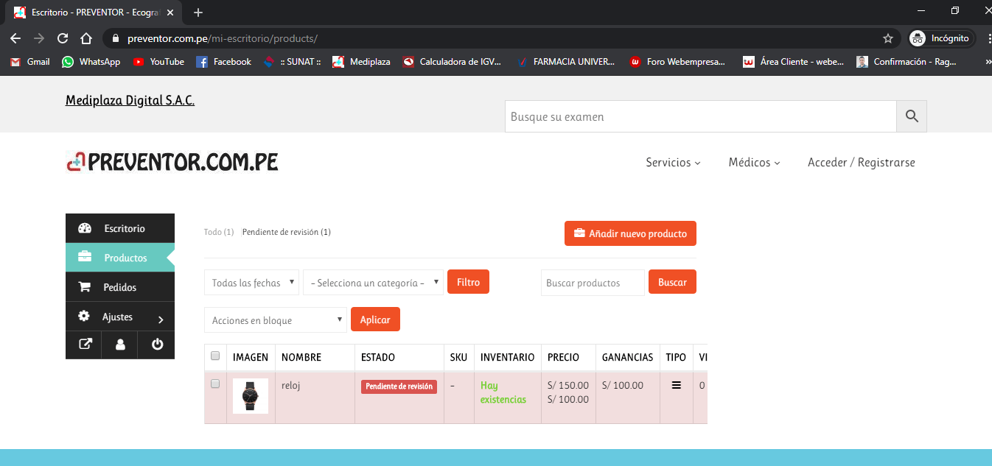Click Añadir nuevo producto button

point(630,233)
